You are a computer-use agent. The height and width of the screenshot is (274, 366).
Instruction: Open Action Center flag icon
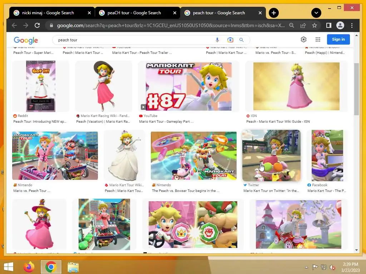[315, 267]
